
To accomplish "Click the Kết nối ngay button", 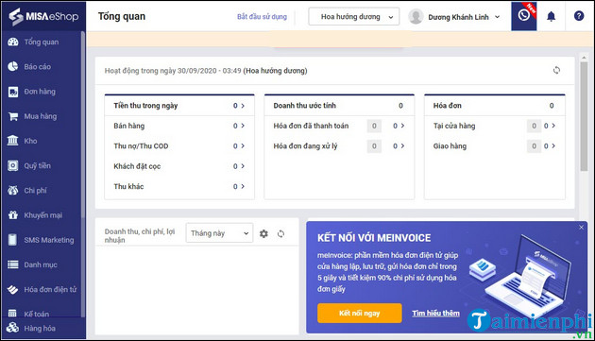I will (359, 314).
